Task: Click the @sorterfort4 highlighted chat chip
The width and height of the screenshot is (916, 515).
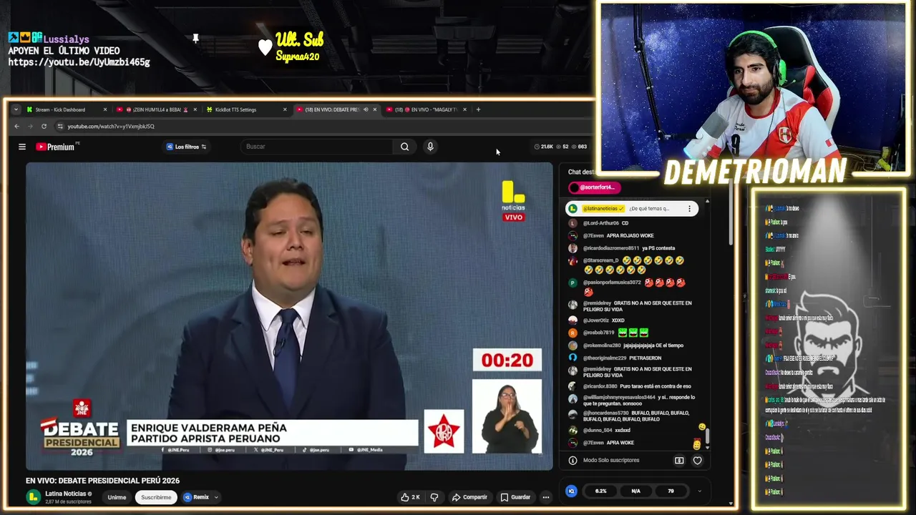Action: tap(594, 187)
